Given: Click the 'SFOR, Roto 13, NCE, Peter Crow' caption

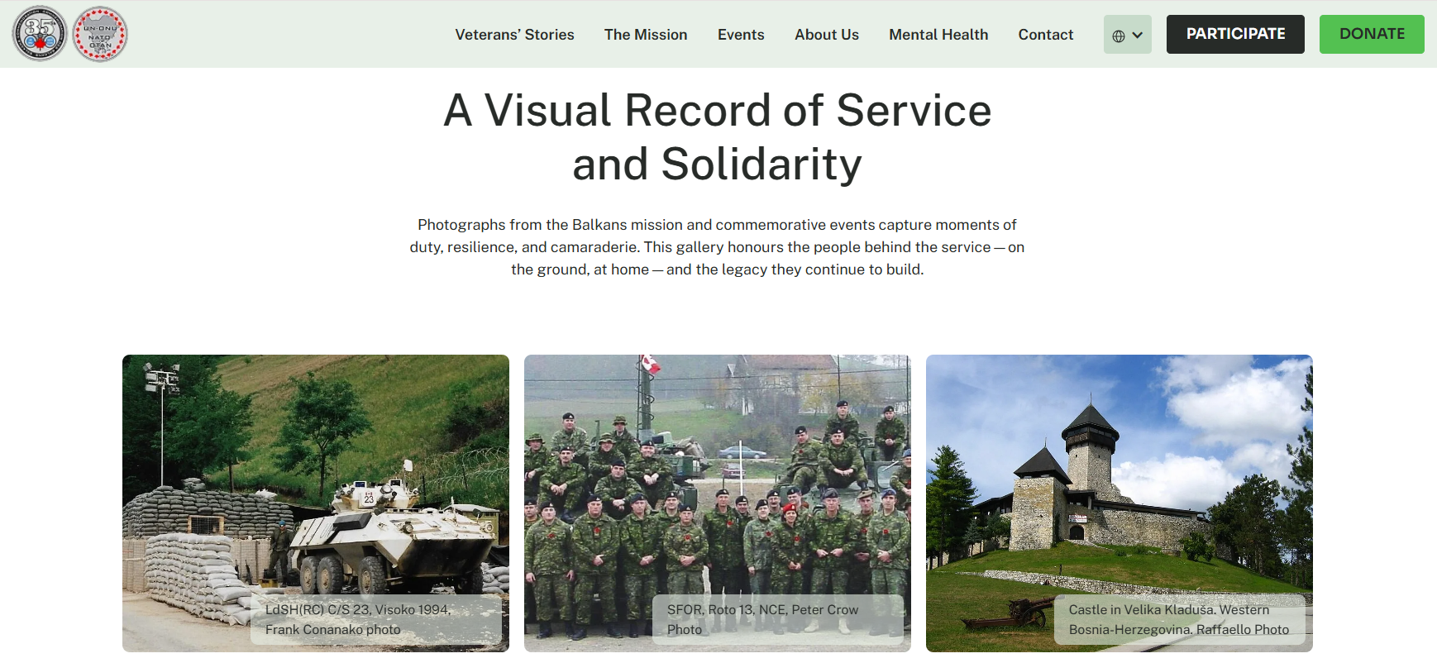Looking at the screenshot, I should 778,619.
